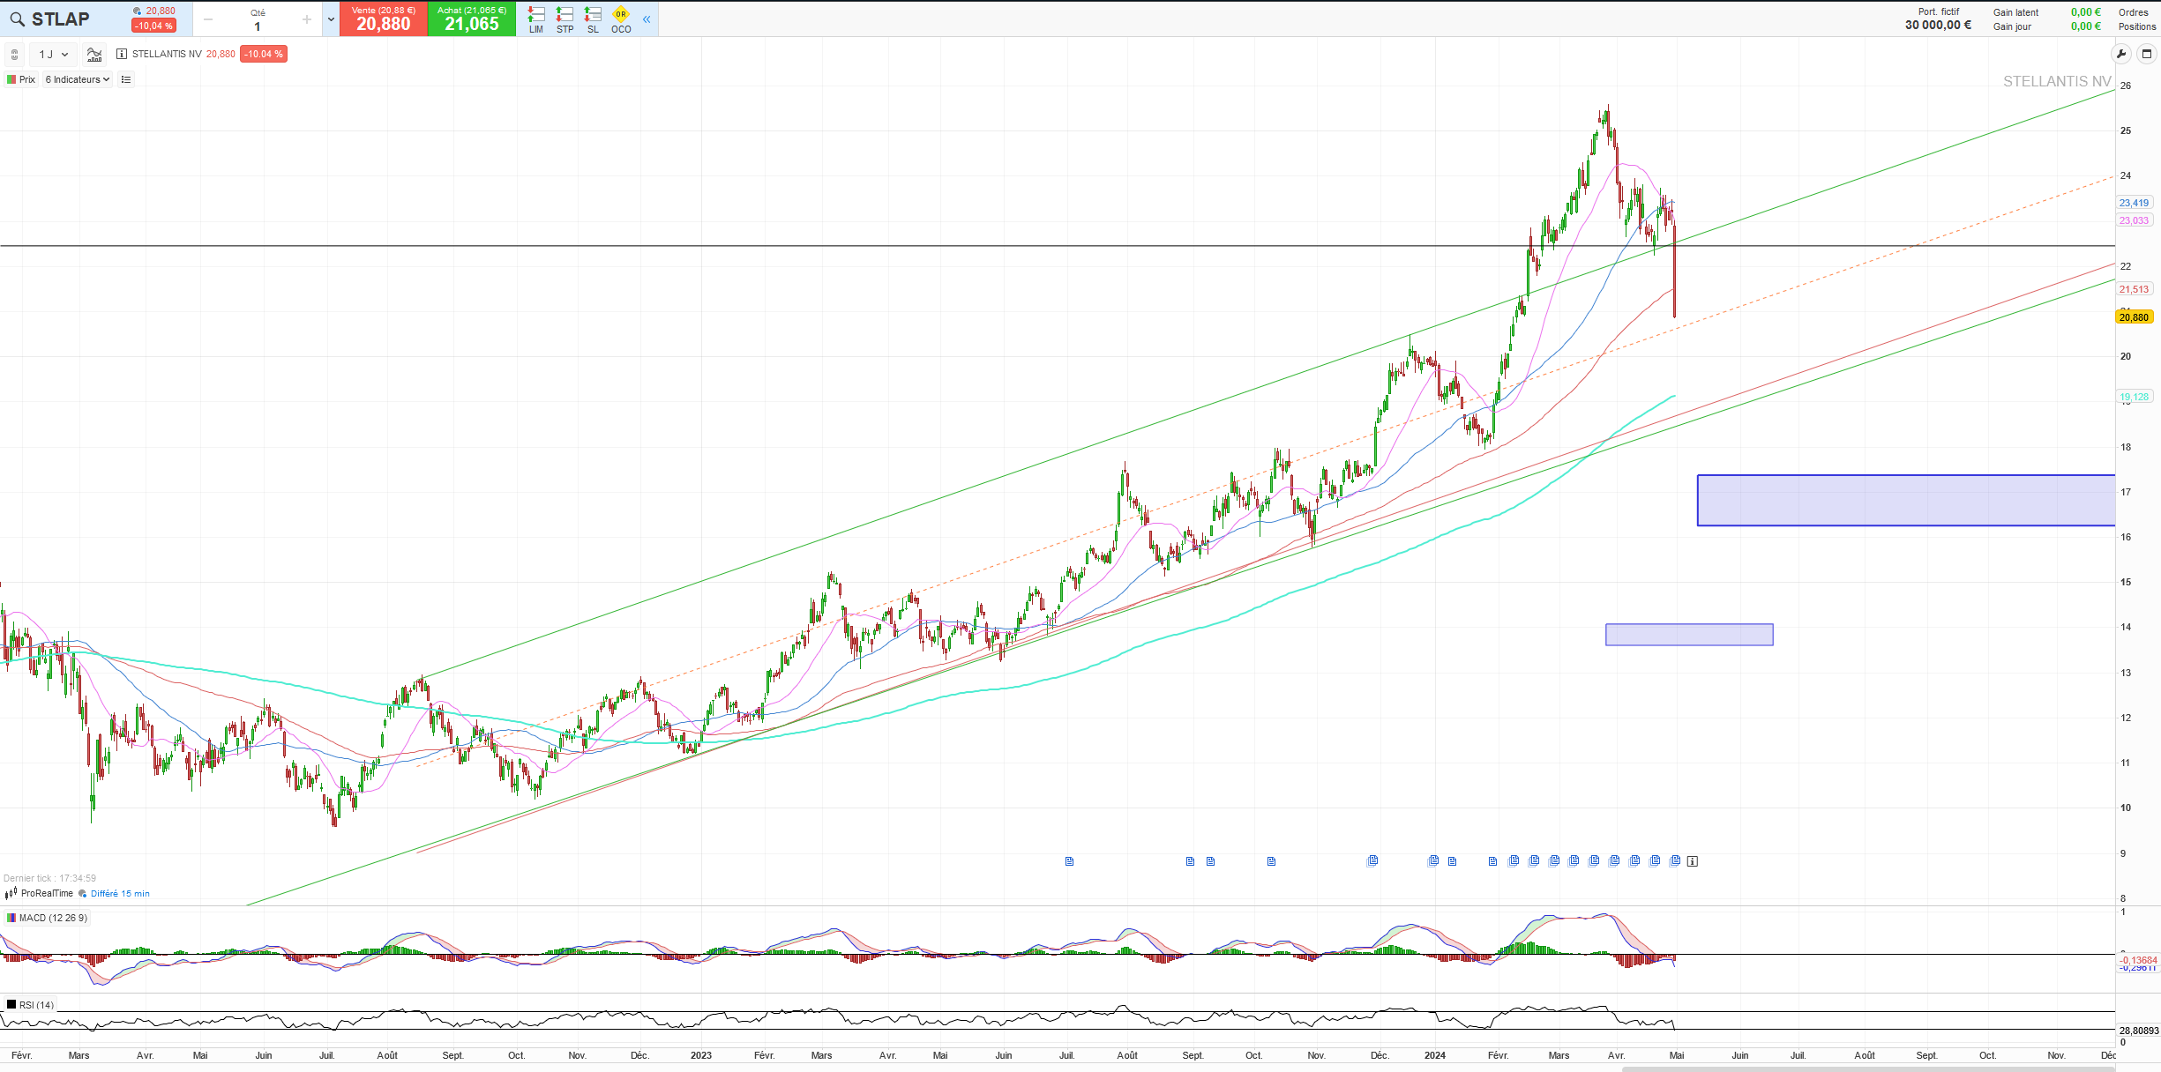Select the SL stop-loss order icon

click(x=593, y=19)
